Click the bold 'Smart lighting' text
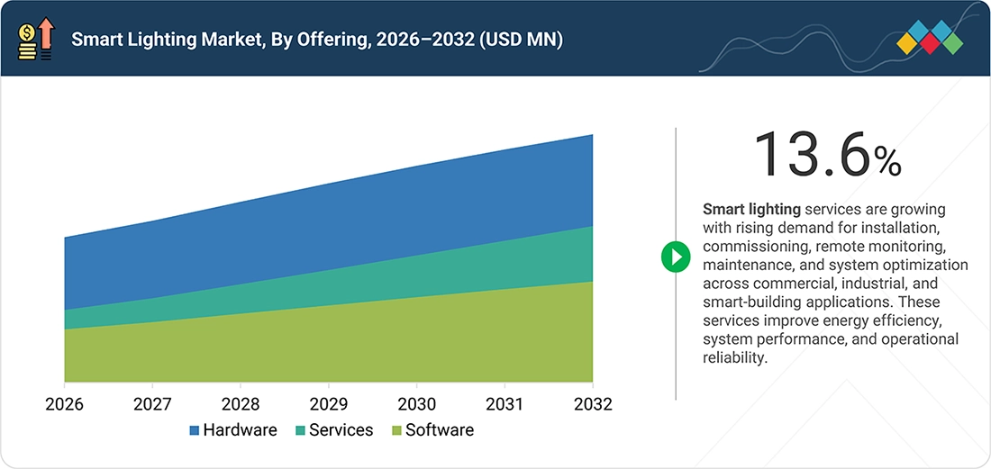The width and height of the screenshot is (991, 469). point(752,209)
